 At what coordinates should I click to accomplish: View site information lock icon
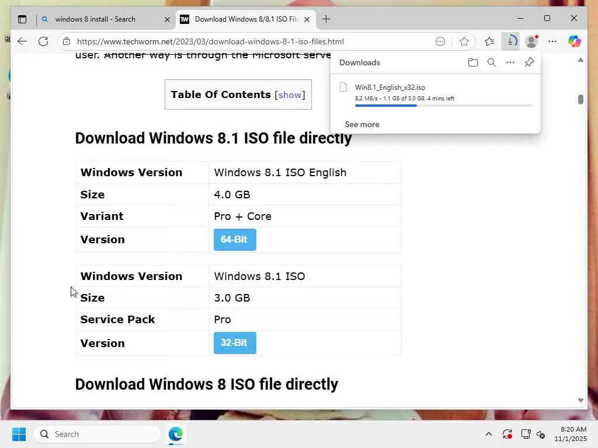pos(67,41)
